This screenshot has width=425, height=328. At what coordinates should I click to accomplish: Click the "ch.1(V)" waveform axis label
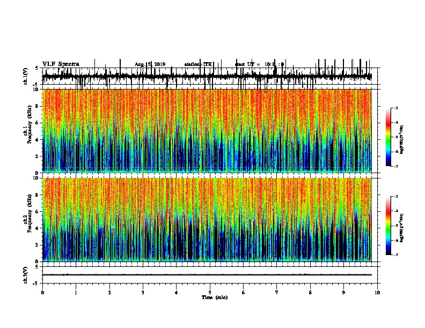point(26,76)
